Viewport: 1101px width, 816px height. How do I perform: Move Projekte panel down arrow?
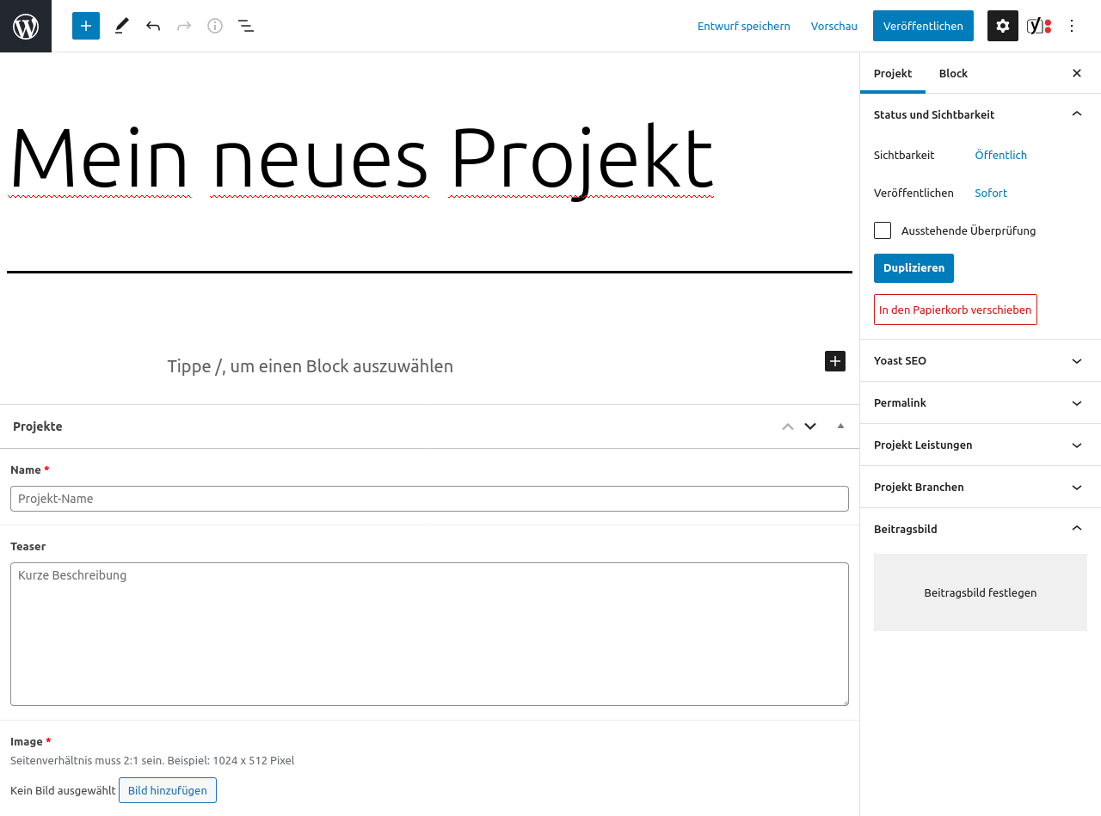point(810,426)
